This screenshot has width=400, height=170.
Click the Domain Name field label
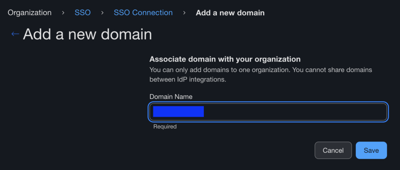171,97
